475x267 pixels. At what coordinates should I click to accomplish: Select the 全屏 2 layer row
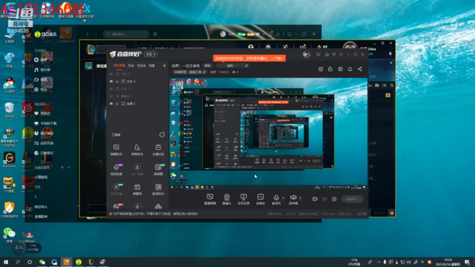138,103
